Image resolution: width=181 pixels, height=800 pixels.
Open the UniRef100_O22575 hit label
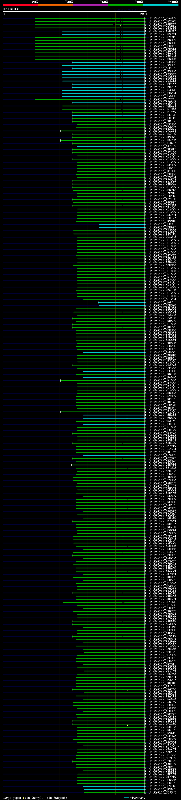tap(162, 22)
